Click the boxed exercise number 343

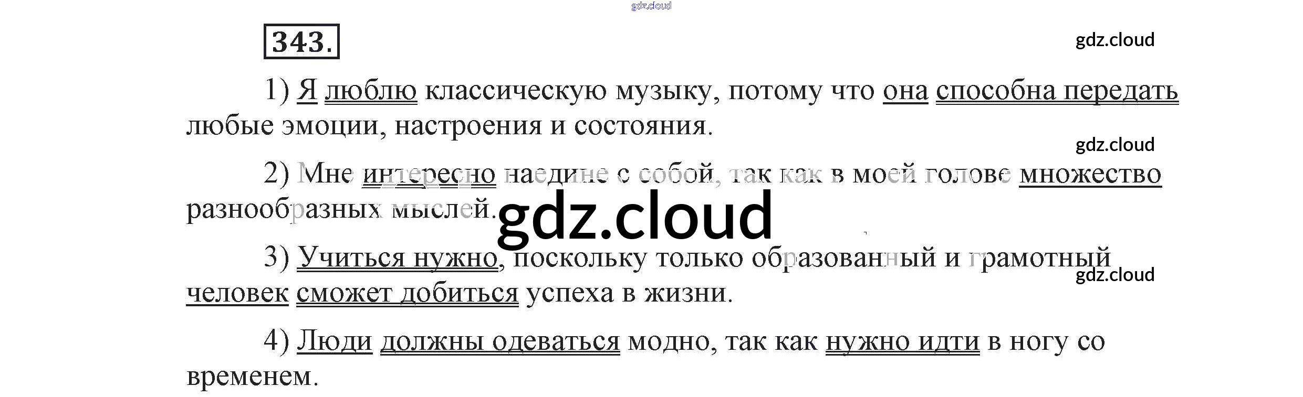tap(301, 41)
